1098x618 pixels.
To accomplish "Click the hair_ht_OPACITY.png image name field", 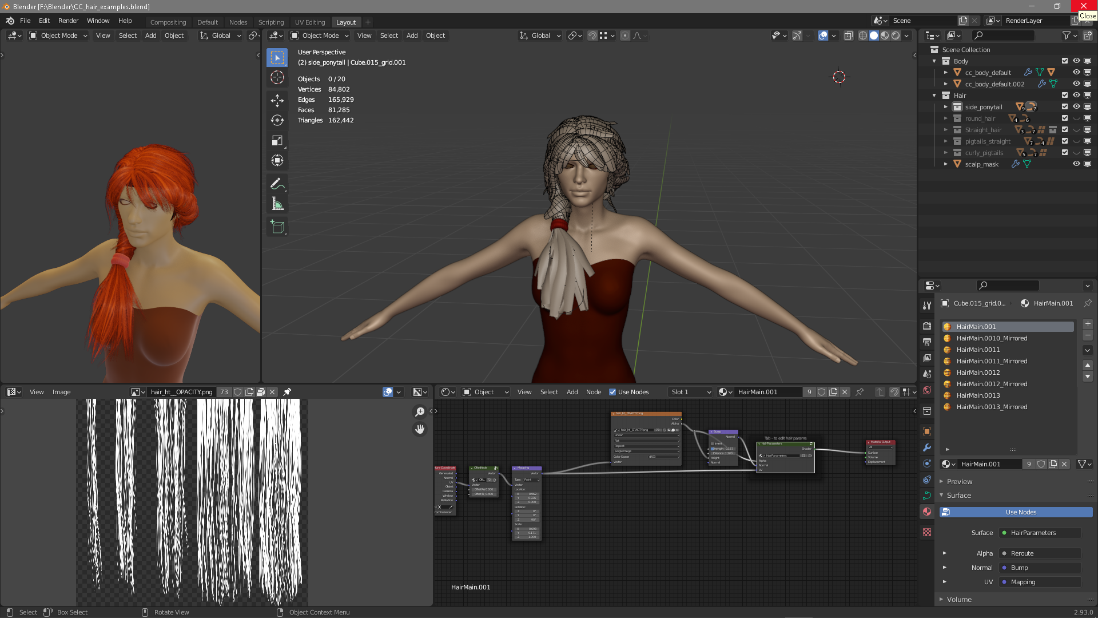I will 182,392.
